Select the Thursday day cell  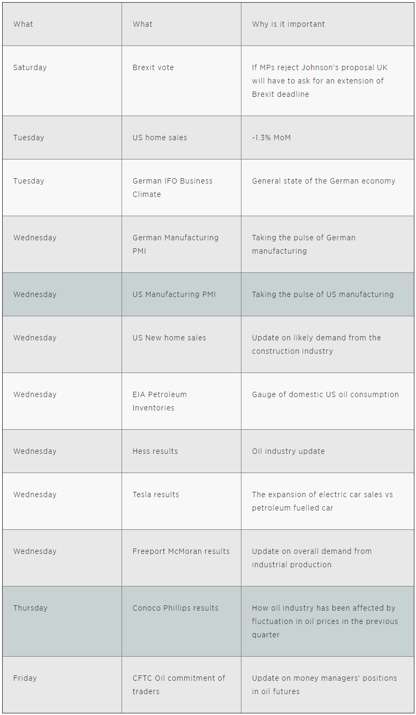click(x=62, y=621)
